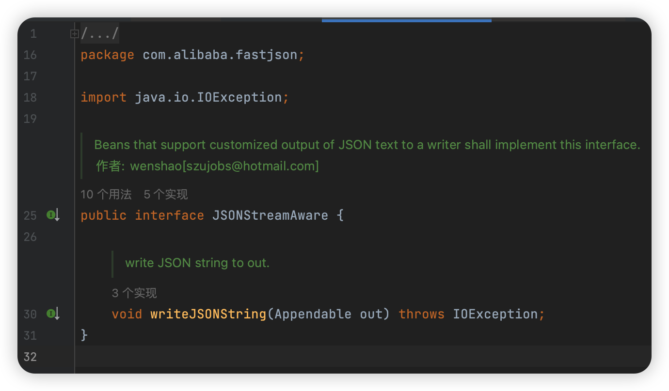Click the method name 'writeJSONString'

pos(208,315)
